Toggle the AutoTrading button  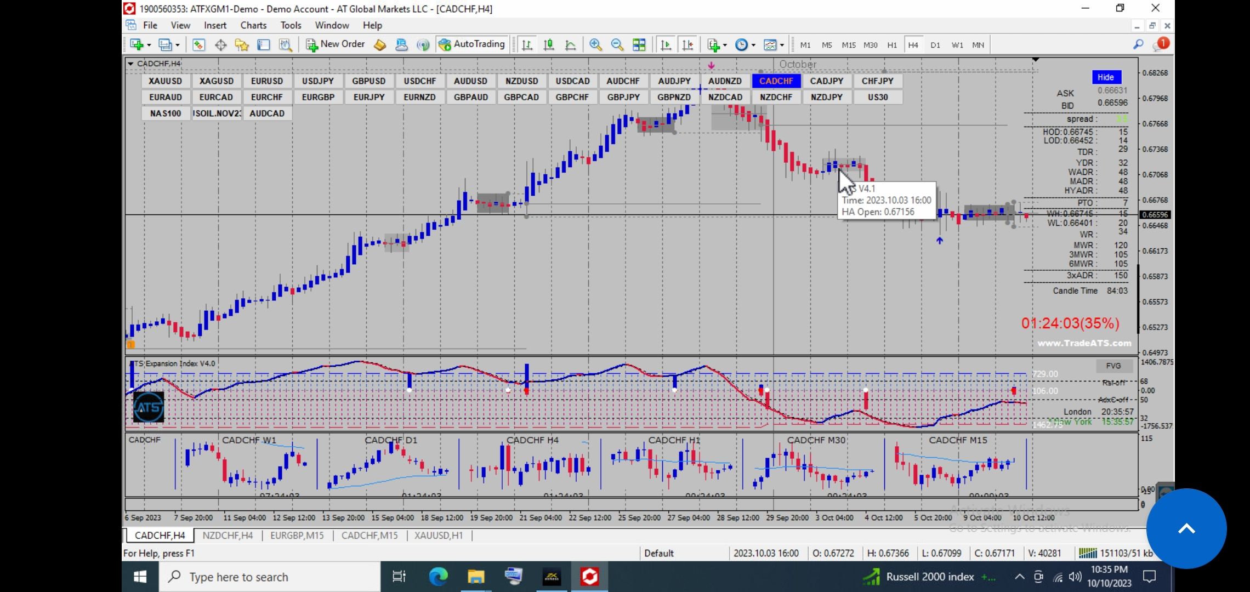[x=472, y=44]
